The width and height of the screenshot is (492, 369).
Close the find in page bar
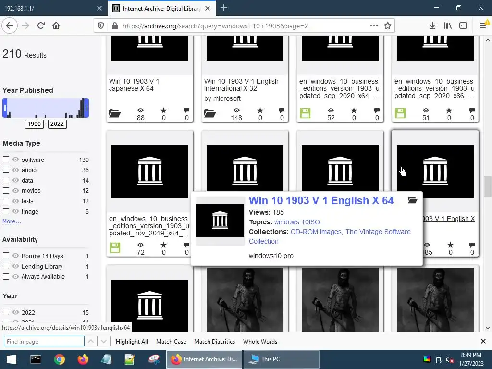point(483,341)
